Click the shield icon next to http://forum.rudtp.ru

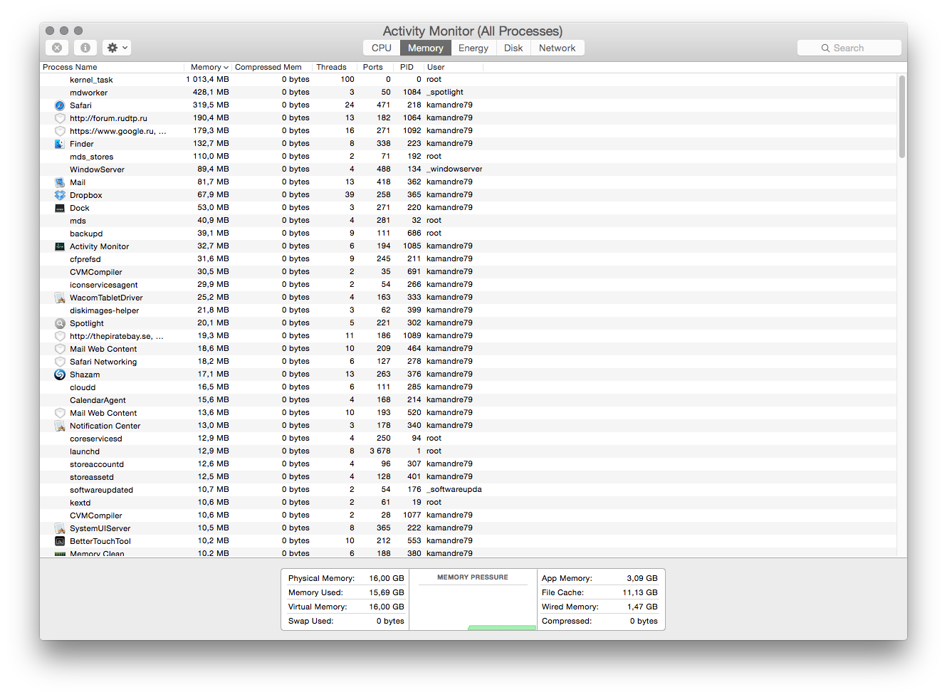(60, 118)
